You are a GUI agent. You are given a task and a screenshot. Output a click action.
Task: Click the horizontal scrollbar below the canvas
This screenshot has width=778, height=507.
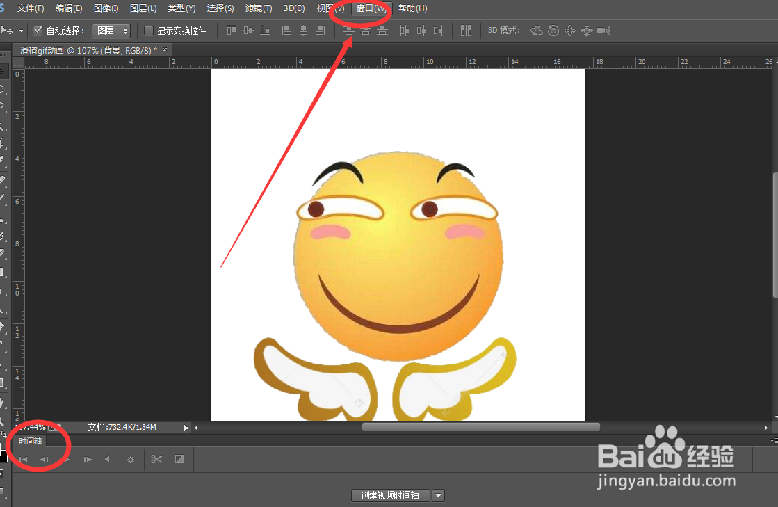coord(480,427)
